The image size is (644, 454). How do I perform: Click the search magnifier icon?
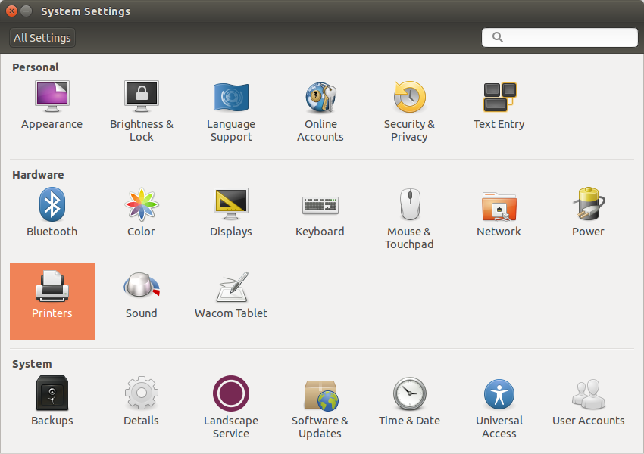[x=497, y=37]
